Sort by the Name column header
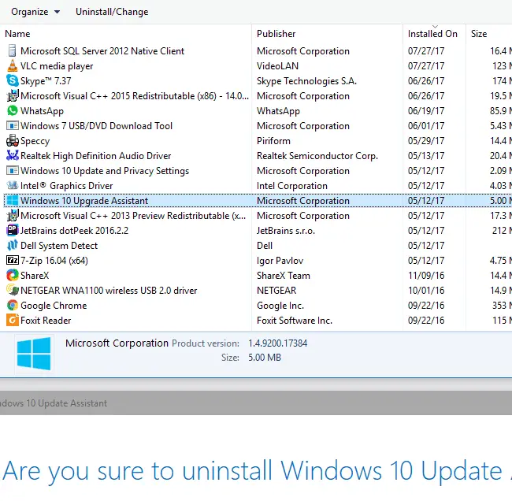 17,34
